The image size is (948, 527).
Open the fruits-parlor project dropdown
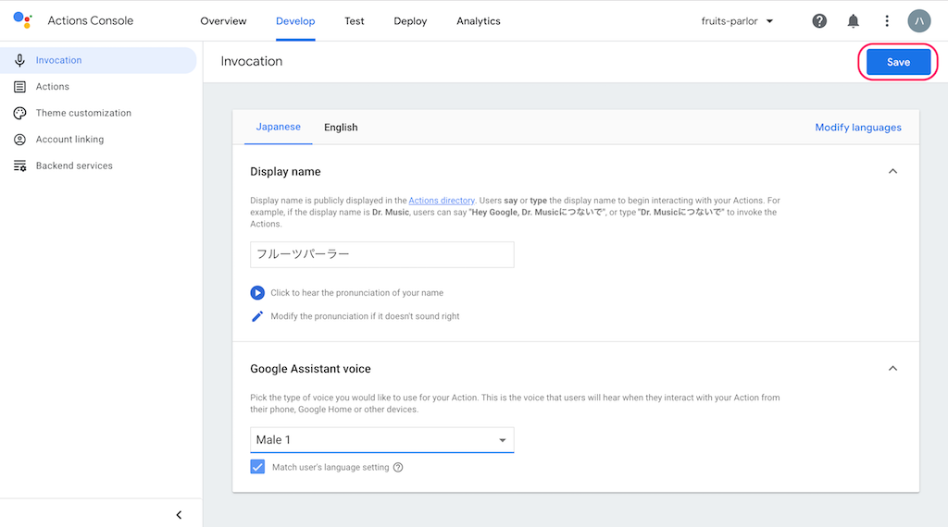737,21
